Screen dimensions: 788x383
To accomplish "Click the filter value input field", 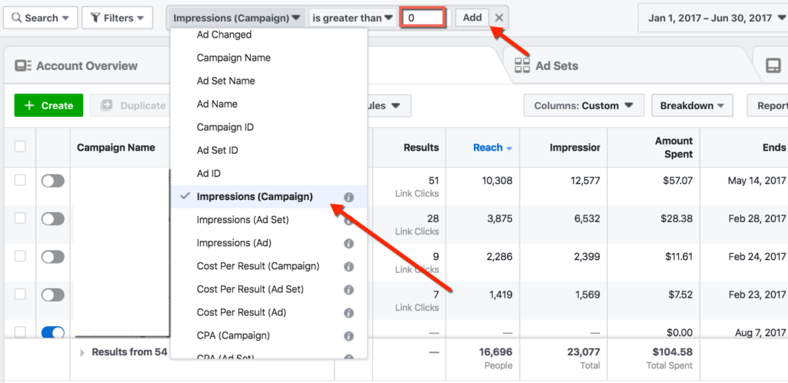I will (423, 18).
